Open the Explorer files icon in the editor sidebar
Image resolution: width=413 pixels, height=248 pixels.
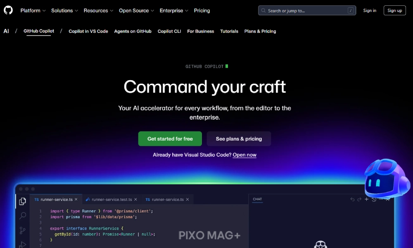pyautogui.click(x=23, y=201)
